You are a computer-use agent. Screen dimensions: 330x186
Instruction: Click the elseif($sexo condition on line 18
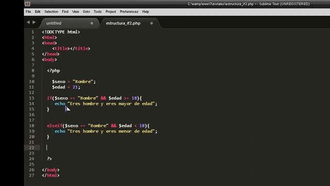pos(98,126)
